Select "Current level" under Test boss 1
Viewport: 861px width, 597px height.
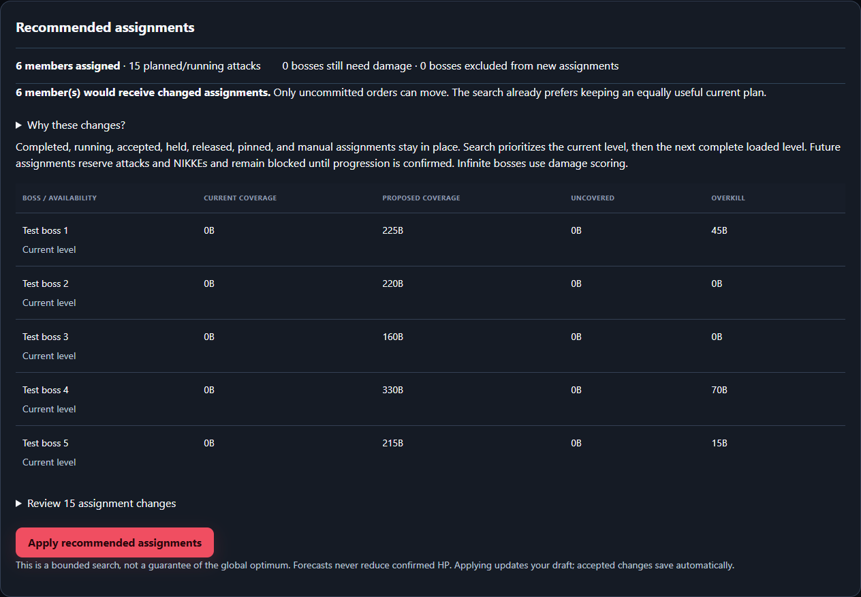(49, 249)
